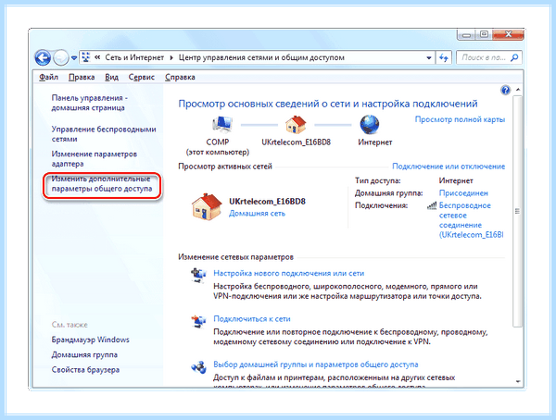Image resolution: width=556 pixels, height=420 pixels.
Task: Click the 'Тип доступа:' label
Action: (378, 180)
